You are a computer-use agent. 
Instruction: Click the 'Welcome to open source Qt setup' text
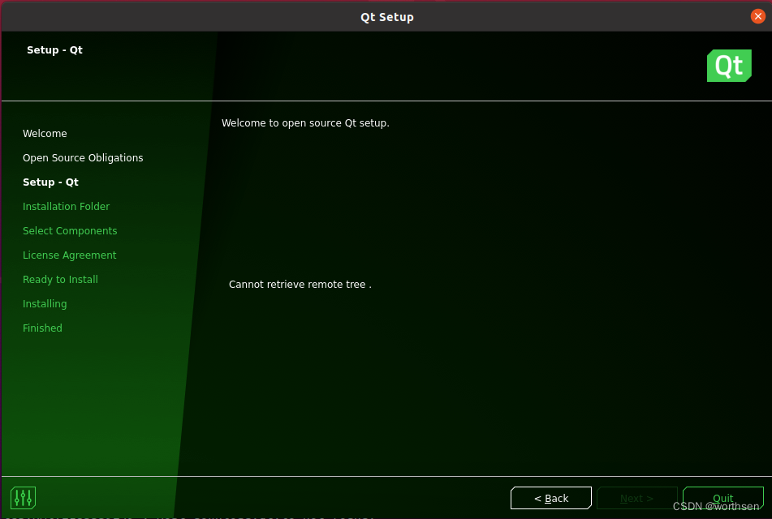[x=305, y=123]
